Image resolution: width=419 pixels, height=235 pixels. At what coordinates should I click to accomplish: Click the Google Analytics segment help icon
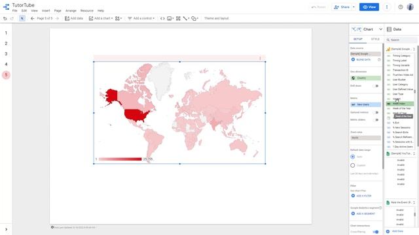(380, 208)
